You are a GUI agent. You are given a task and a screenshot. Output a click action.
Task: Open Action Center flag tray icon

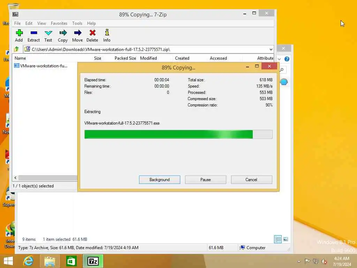coord(307,261)
